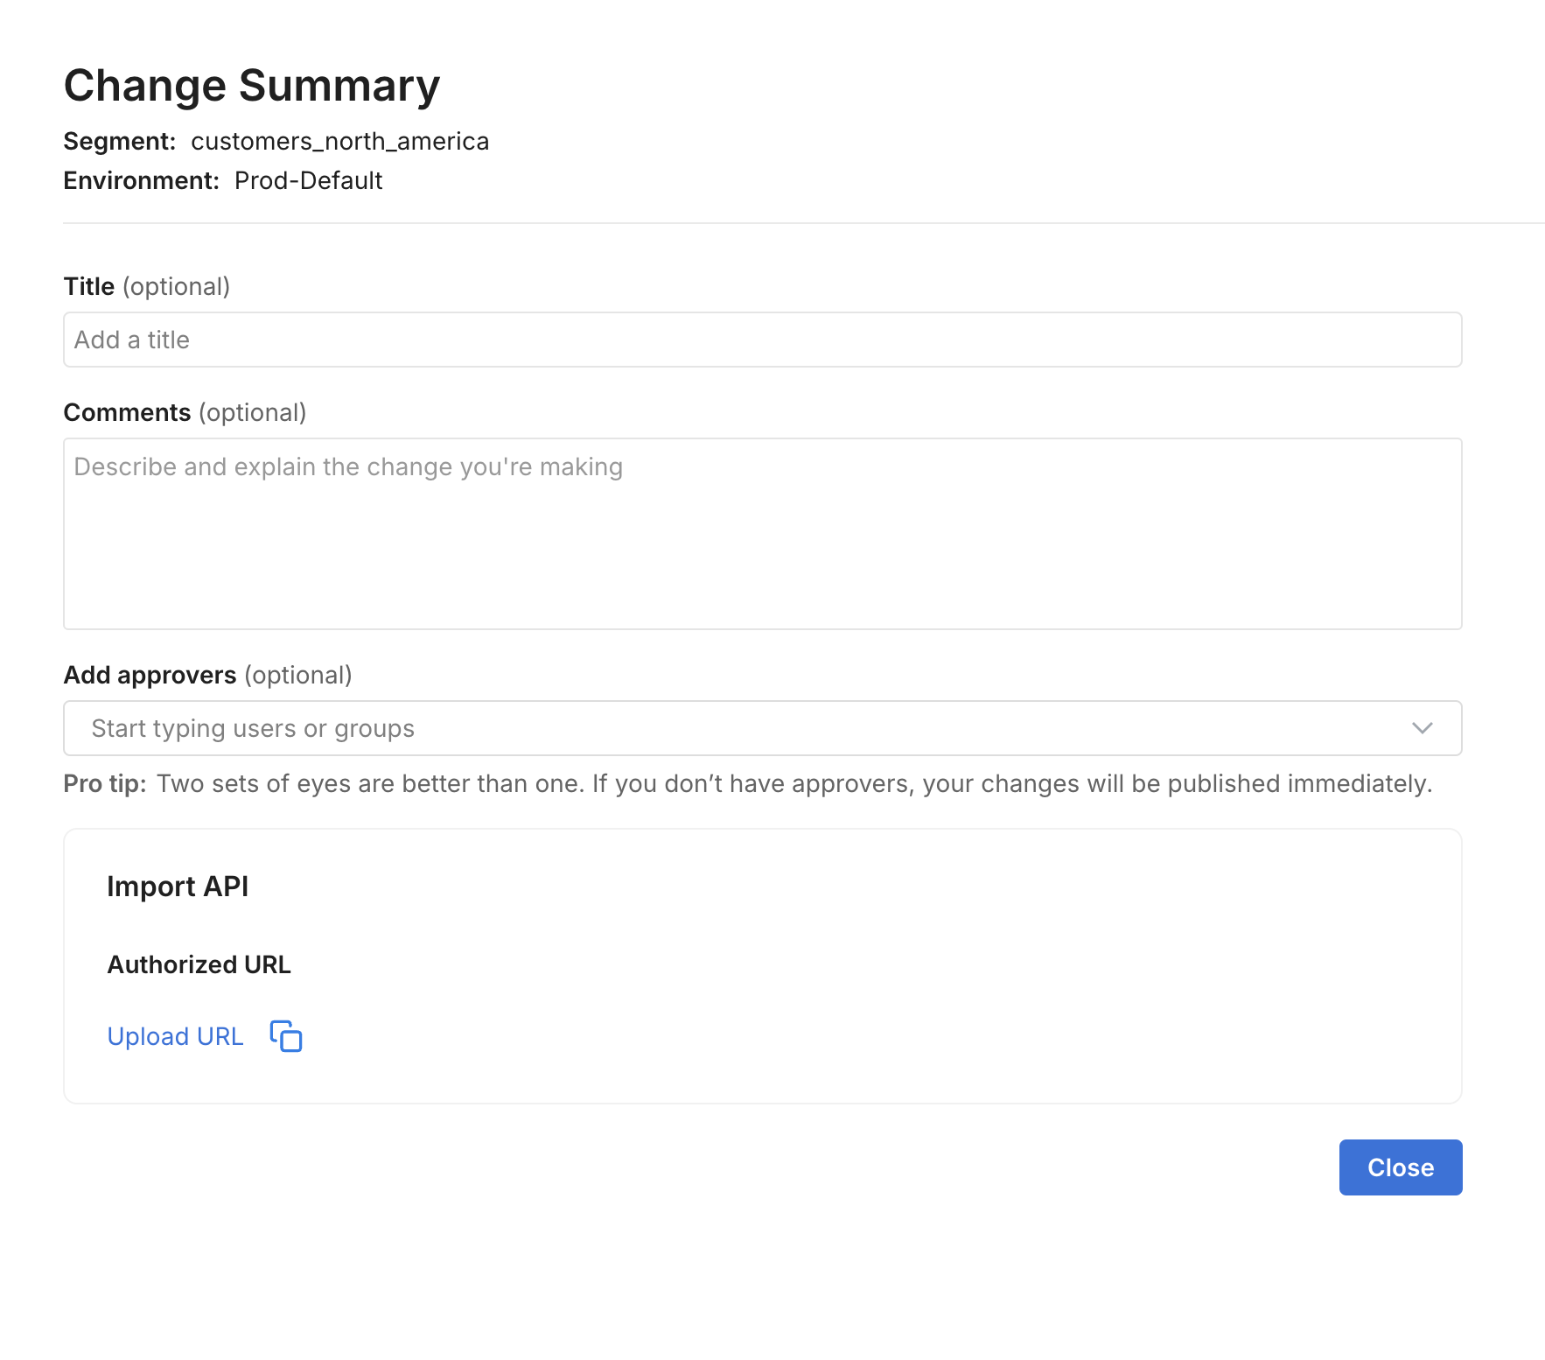Click the Change Summary heading
This screenshot has width=1545, height=1360.
point(252,86)
